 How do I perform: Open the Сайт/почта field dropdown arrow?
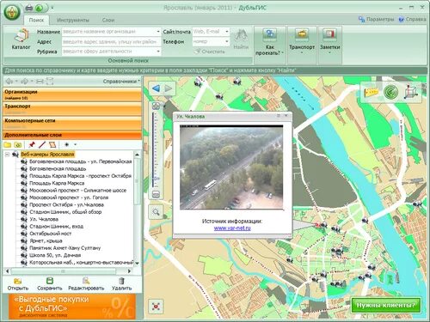click(x=227, y=32)
